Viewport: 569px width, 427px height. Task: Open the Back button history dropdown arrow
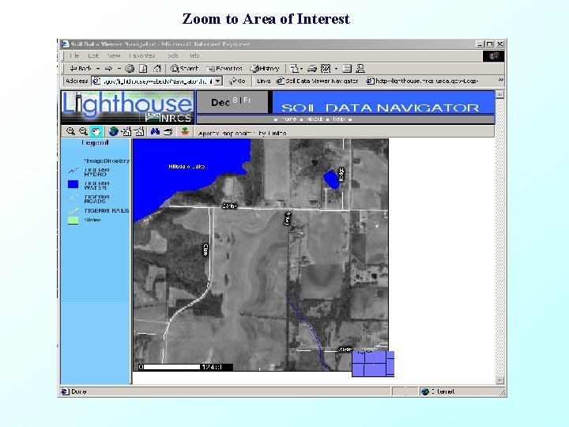[x=98, y=69]
